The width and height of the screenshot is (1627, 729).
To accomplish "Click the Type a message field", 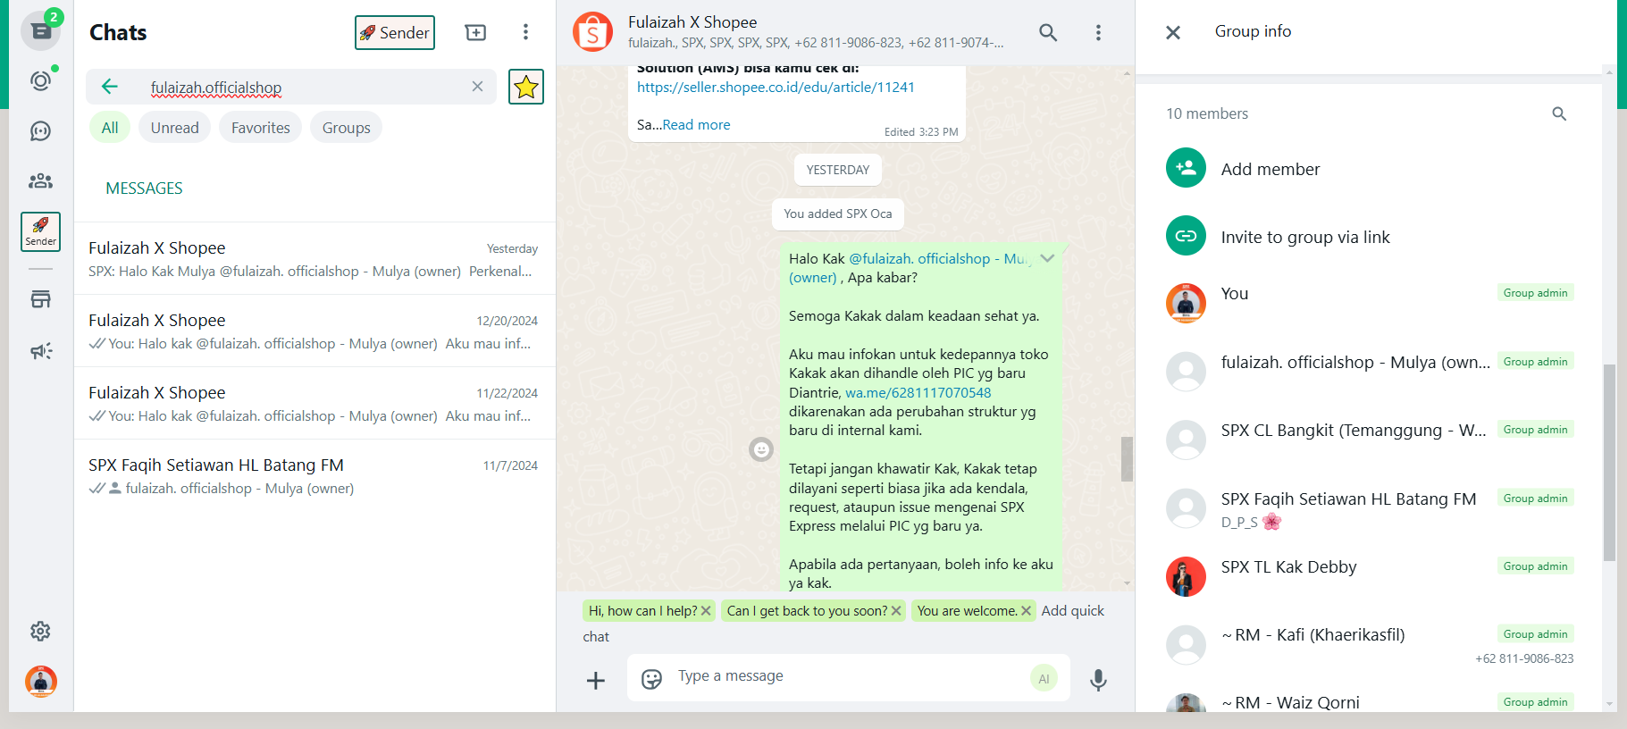I will [849, 676].
